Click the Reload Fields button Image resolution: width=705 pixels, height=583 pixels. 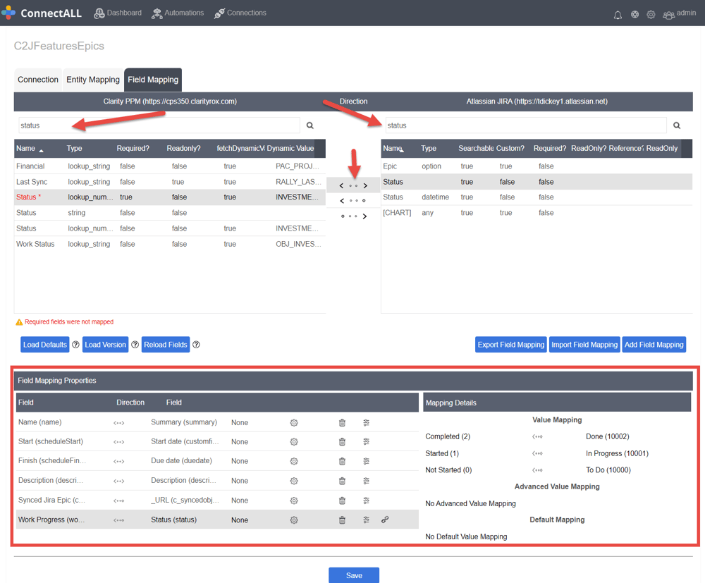(x=166, y=345)
